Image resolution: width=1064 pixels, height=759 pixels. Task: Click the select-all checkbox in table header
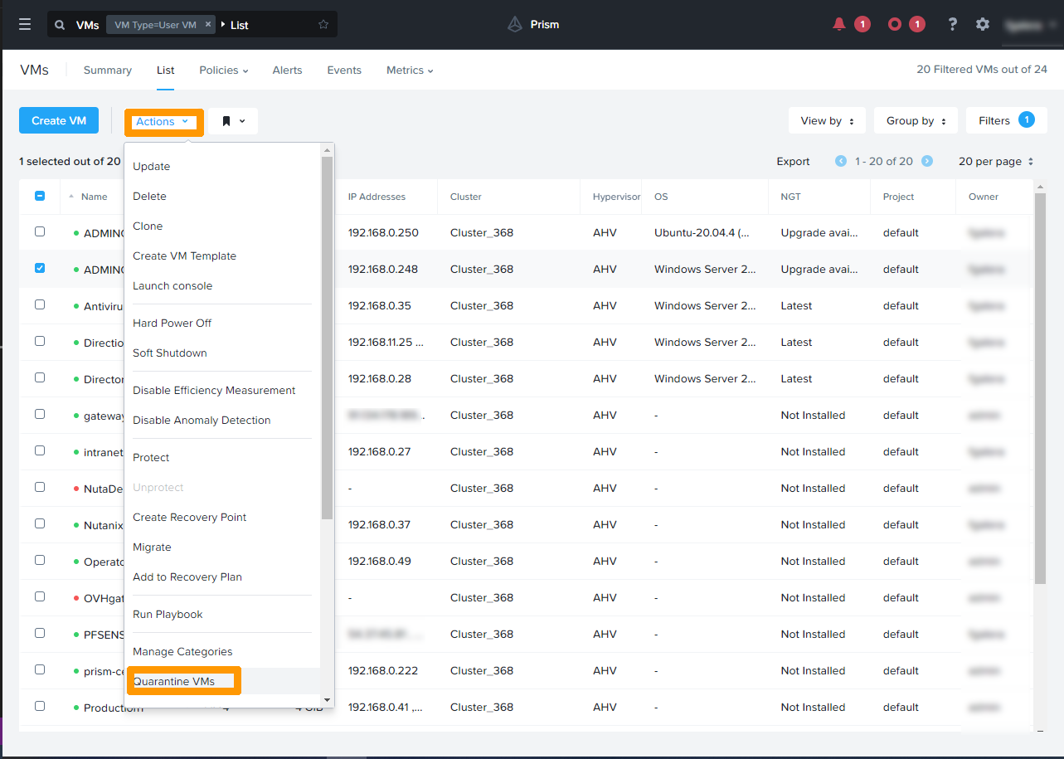[x=39, y=194]
